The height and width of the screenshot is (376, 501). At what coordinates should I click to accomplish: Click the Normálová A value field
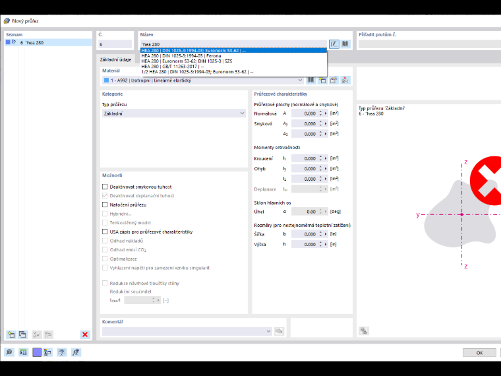tap(305, 113)
